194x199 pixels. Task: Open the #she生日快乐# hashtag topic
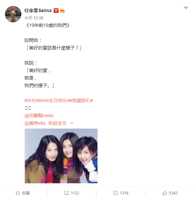[54, 100]
